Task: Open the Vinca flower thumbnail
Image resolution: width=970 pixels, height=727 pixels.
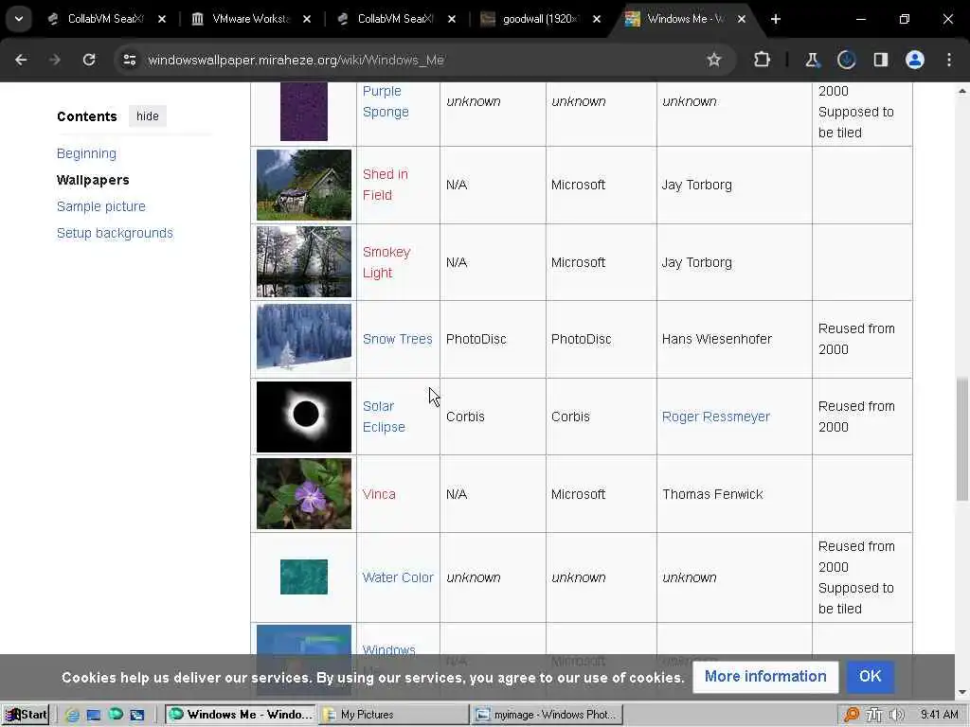Action: point(304,493)
